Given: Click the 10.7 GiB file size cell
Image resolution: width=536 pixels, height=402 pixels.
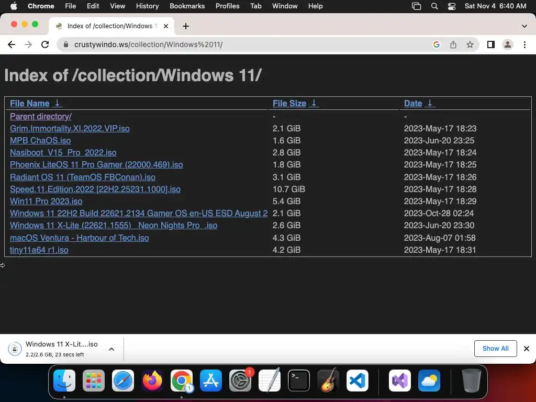Looking at the screenshot, I should (289, 189).
